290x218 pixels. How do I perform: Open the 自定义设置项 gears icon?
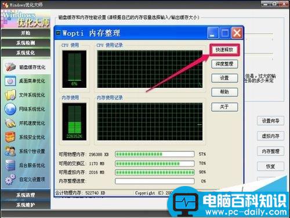pos(10,179)
